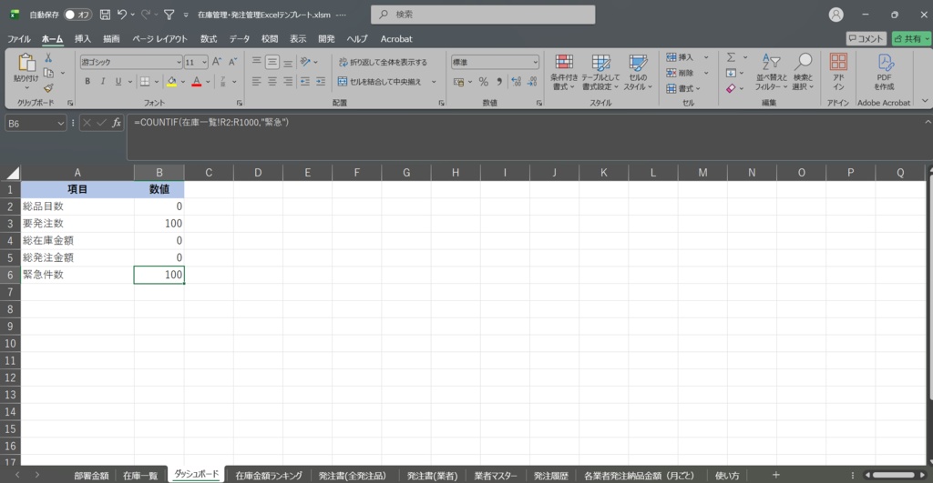Toggle italic formatting
The image size is (933, 483).
(x=103, y=81)
